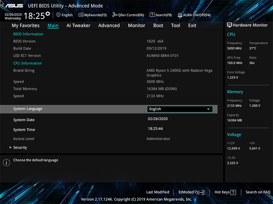Viewport: 273px width, 204px height.
Task: Select the System Time value 18:25:44
Action: 155,129
